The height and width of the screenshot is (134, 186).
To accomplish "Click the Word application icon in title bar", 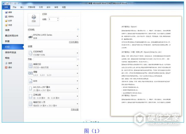I will tap(3, 3).
